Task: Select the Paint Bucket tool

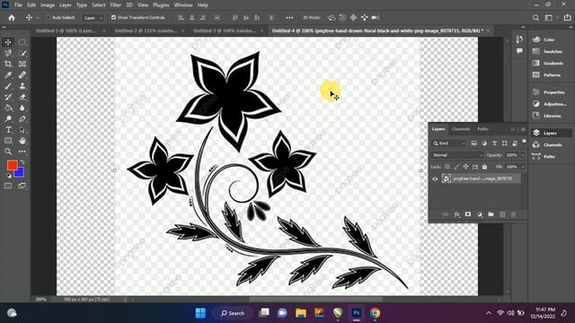Action: [x=8, y=108]
